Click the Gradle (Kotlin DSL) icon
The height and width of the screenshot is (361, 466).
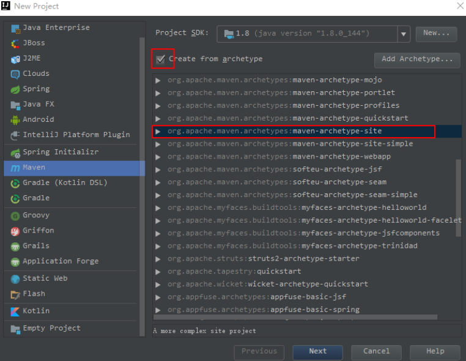pyautogui.click(x=15, y=183)
